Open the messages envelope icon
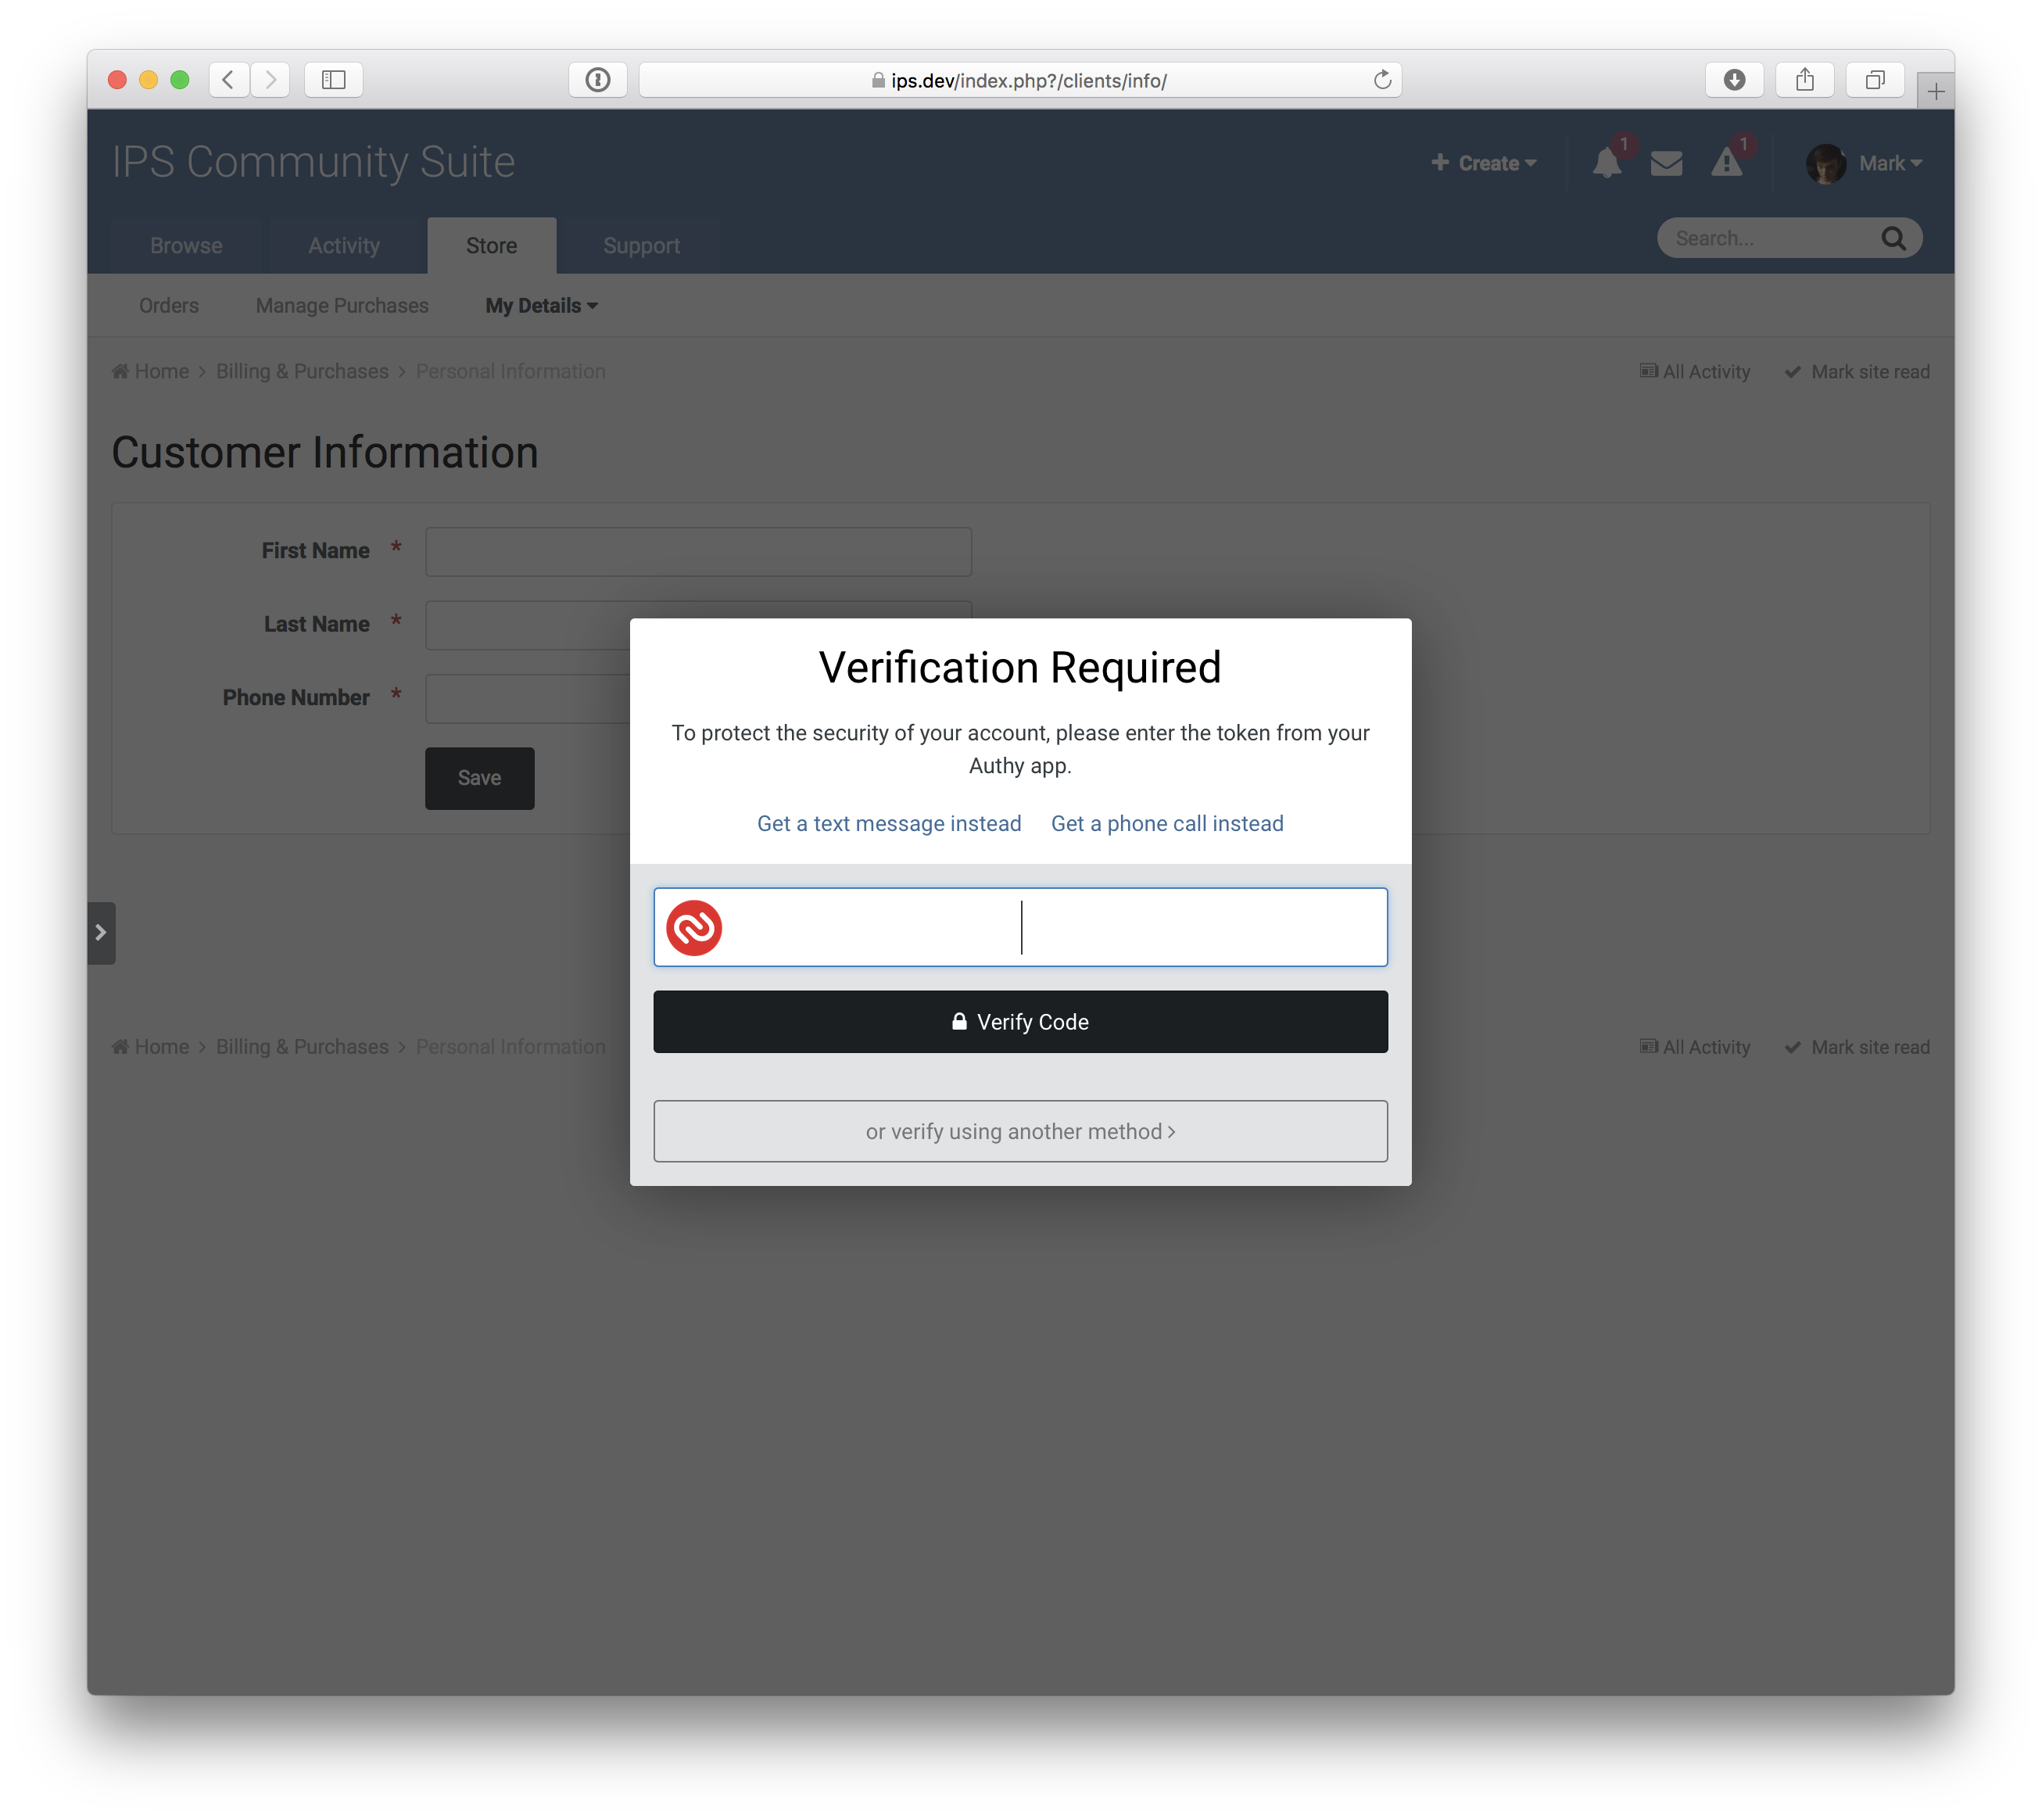Image resolution: width=2042 pixels, height=1820 pixels. 1666,163
